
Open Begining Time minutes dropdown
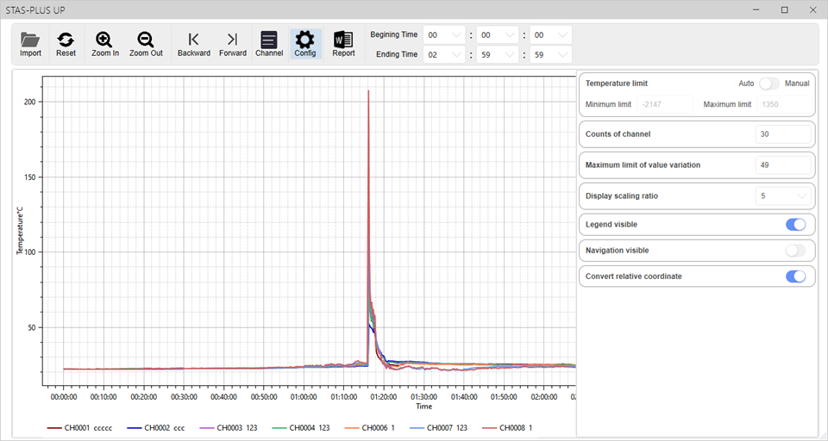pos(498,35)
